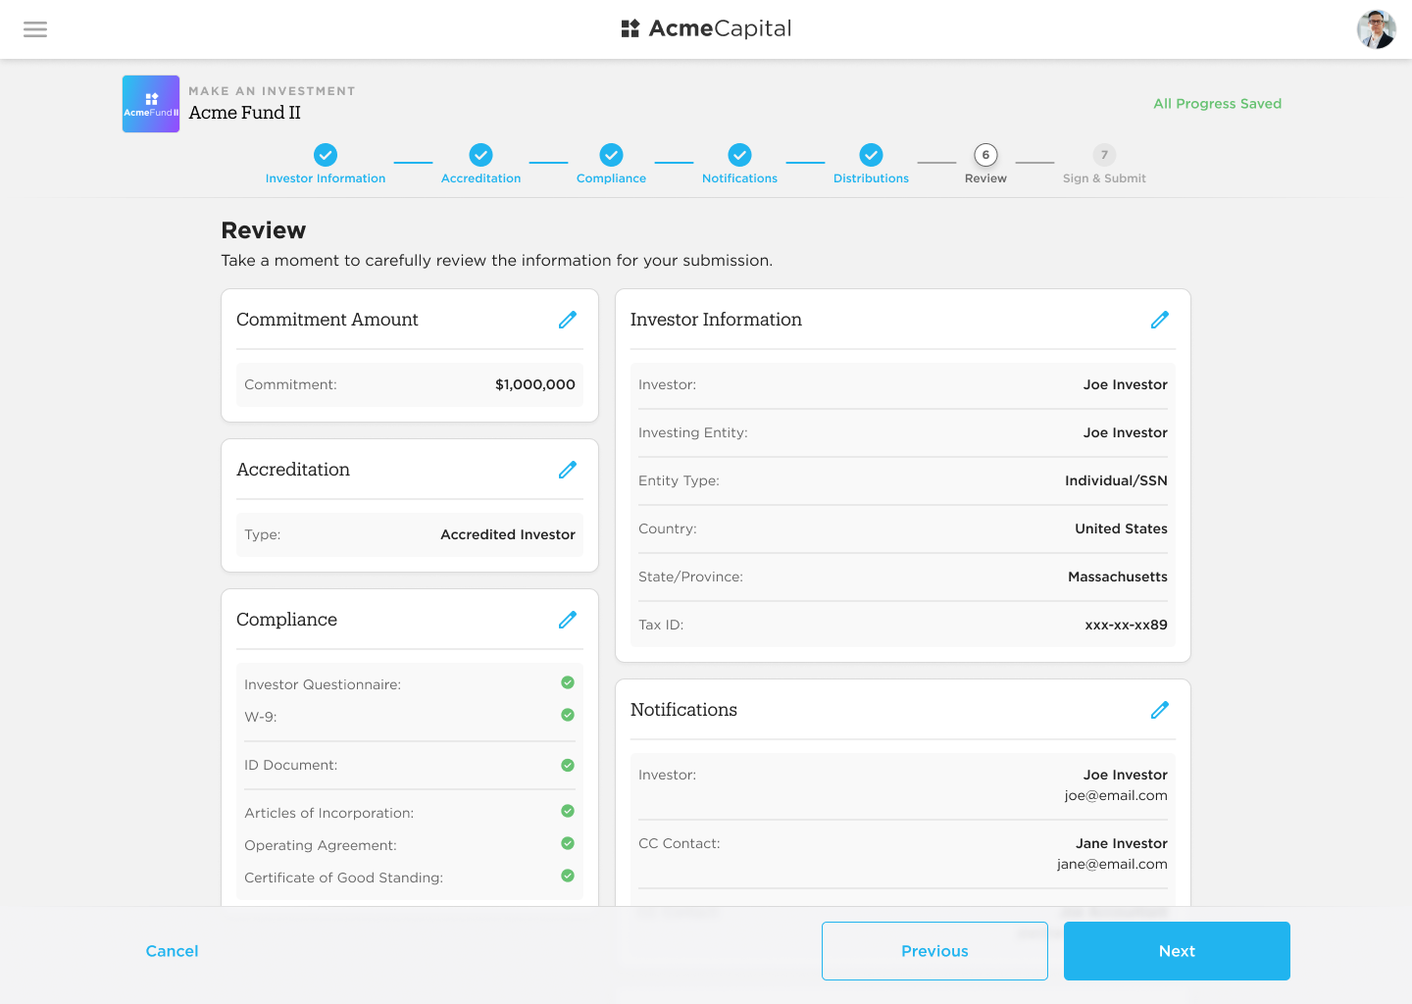
Task: Click the Acme Fund II thumbnail
Action: coord(151,104)
